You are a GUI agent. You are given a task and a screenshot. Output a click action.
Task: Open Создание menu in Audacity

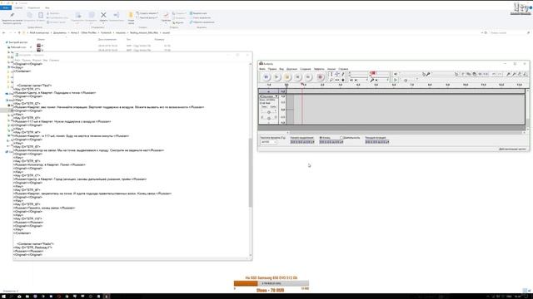point(306,69)
